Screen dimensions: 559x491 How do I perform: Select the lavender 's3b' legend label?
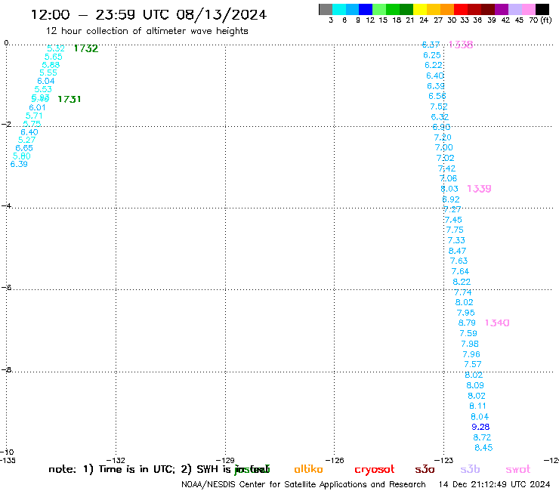(470, 469)
